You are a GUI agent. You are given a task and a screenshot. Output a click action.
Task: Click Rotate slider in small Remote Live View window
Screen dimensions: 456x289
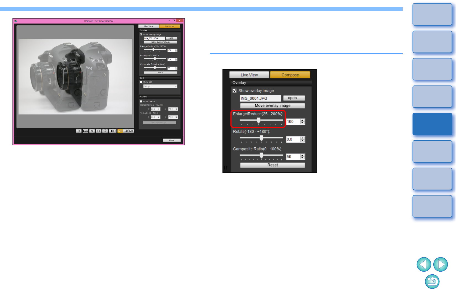[x=155, y=59]
